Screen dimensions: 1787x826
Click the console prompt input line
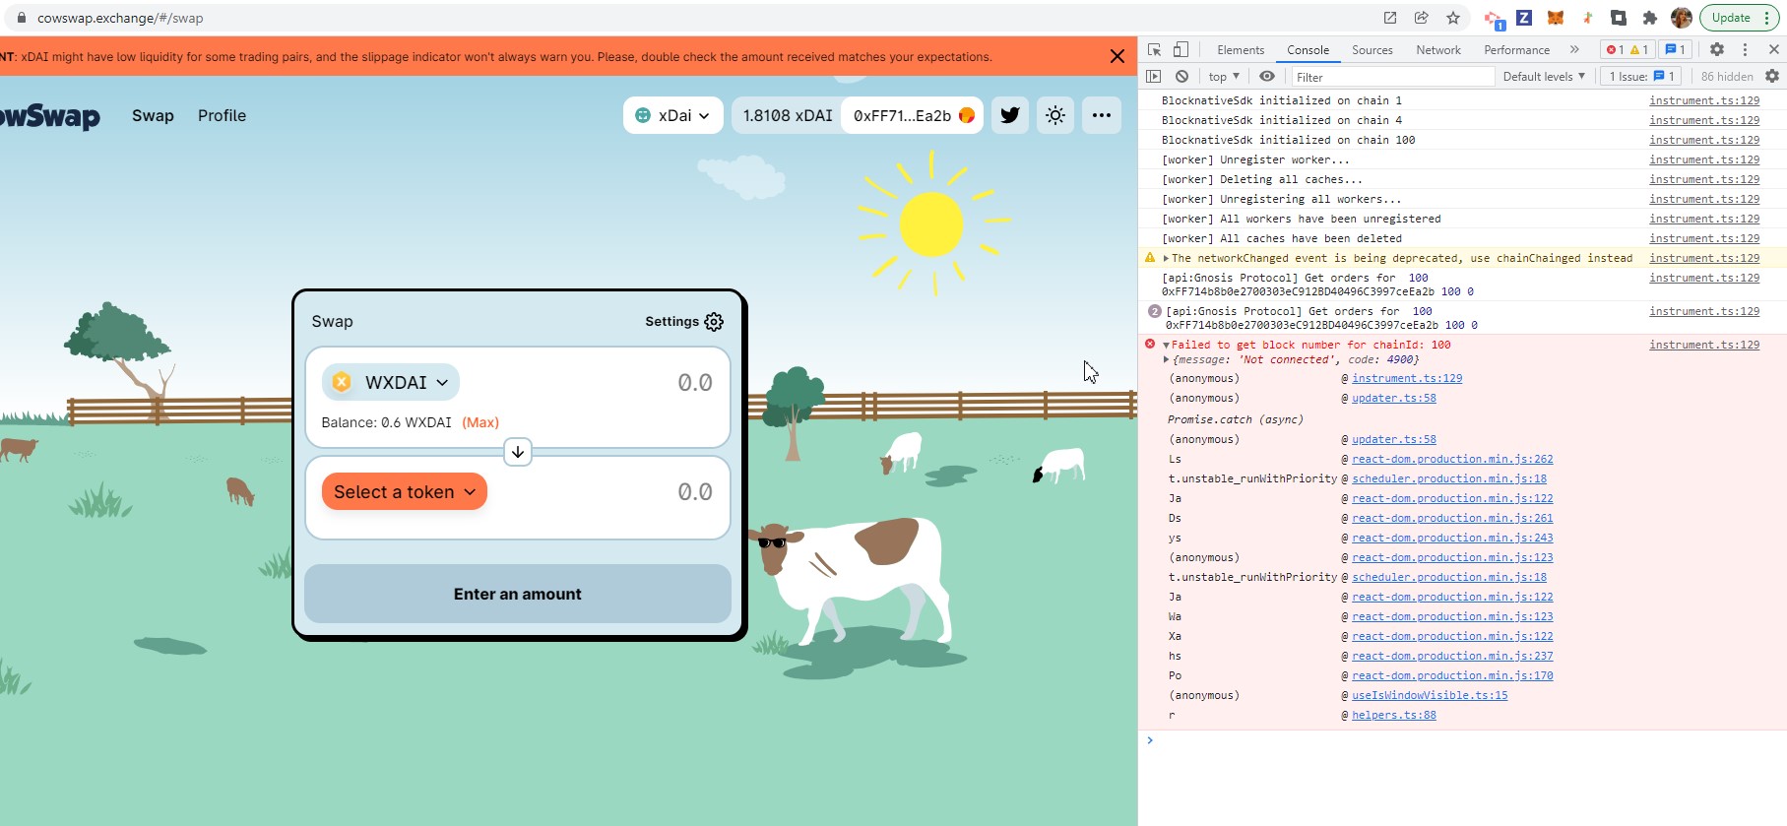point(1467,740)
